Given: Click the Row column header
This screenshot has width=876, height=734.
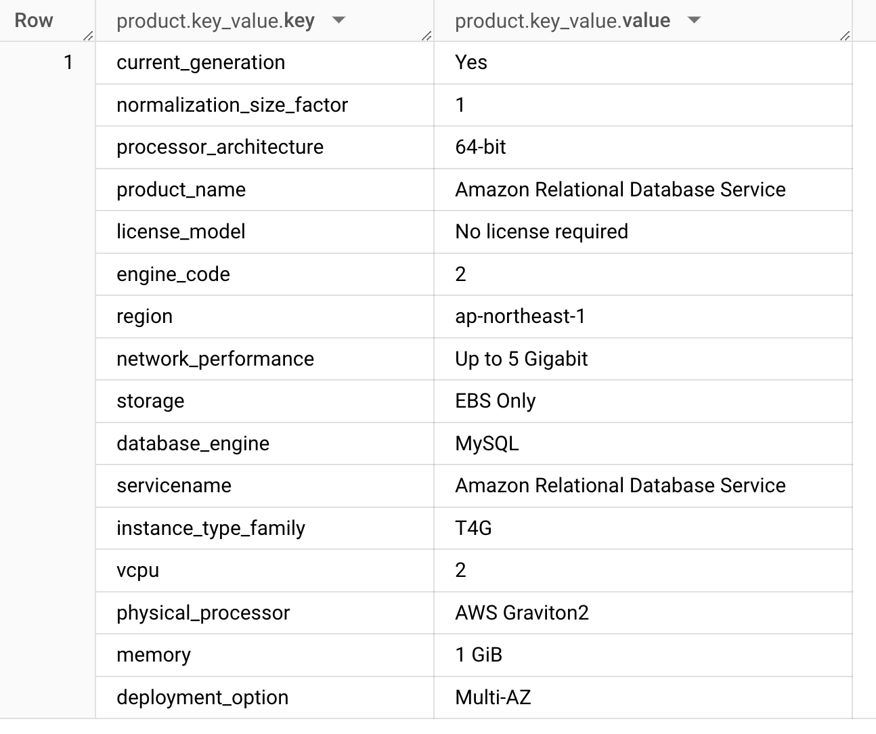Looking at the screenshot, I should [34, 20].
